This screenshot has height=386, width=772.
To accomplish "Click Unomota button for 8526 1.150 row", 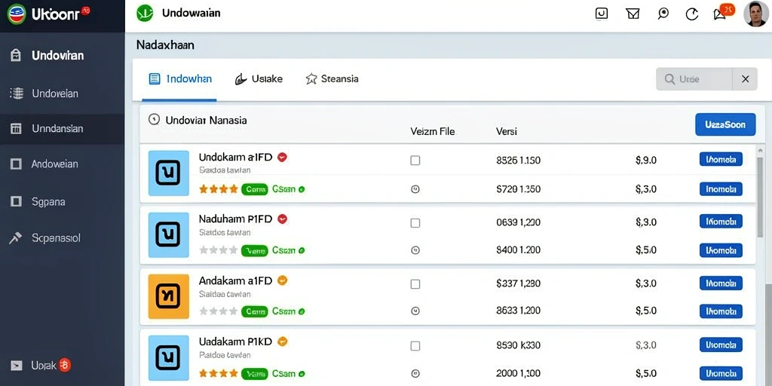I will point(721,160).
